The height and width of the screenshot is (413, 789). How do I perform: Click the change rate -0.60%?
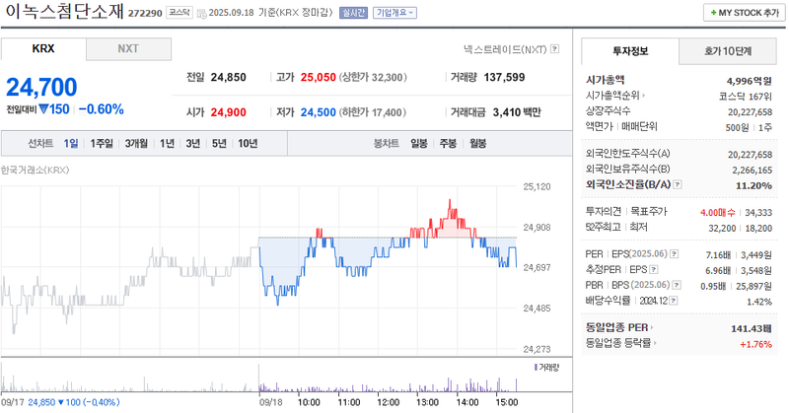click(x=102, y=109)
